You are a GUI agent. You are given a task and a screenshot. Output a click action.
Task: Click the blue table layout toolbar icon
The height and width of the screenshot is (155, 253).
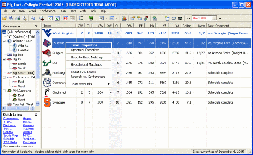tap(111, 18)
